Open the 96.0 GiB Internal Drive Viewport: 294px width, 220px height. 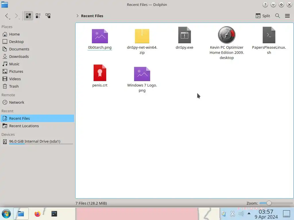click(x=37, y=142)
